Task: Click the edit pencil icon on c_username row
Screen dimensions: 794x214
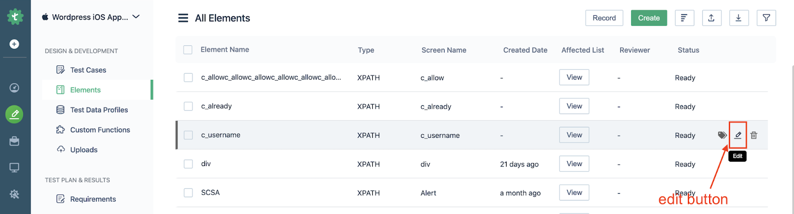Action: (738, 135)
